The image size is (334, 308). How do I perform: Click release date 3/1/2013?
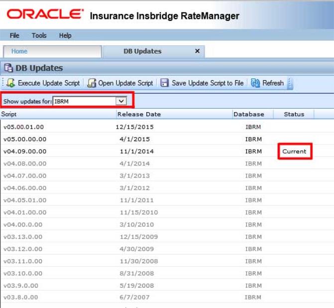pos(134,176)
